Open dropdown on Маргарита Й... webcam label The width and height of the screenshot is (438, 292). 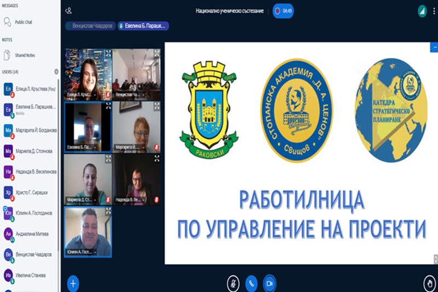click(x=143, y=147)
